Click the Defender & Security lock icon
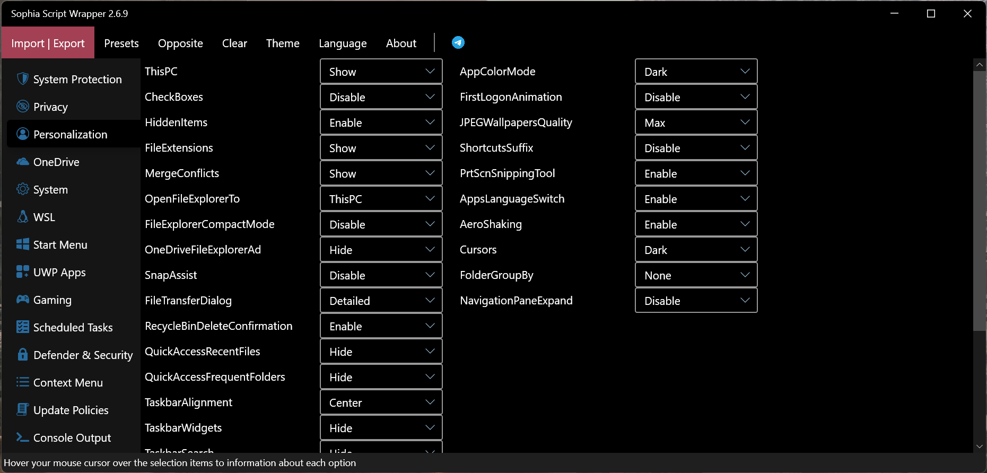Screen dimensions: 987x473 [22, 354]
